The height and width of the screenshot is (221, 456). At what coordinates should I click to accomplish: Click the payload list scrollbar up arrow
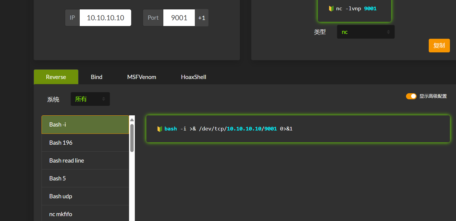click(132, 120)
